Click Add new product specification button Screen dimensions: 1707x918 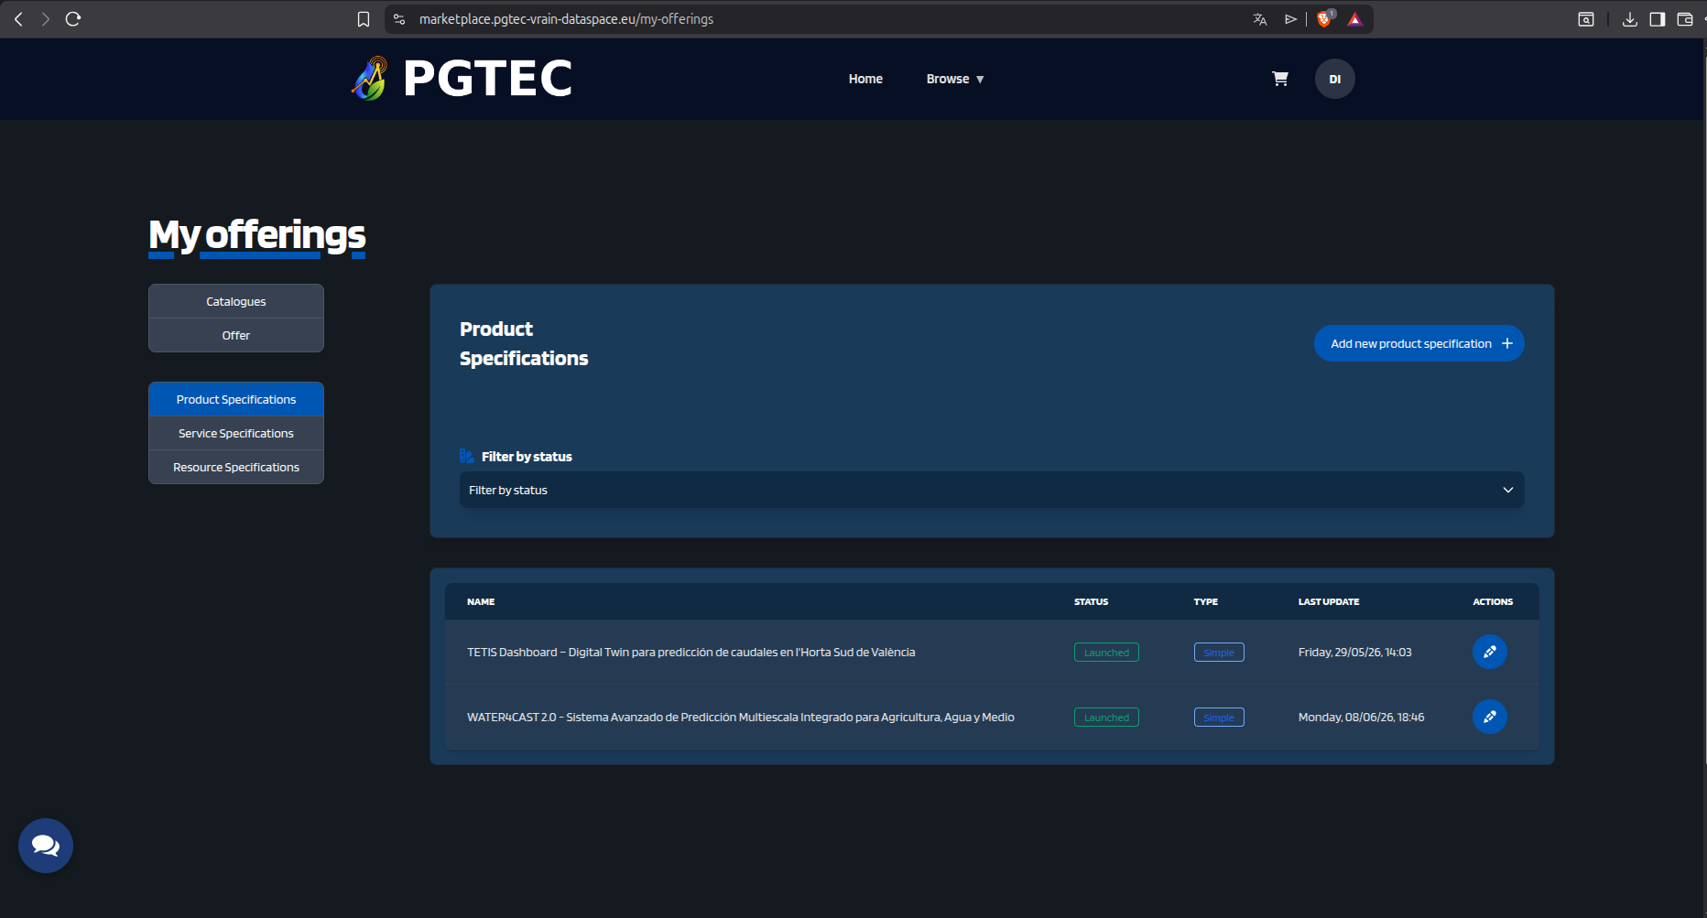click(x=1419, y=343)
